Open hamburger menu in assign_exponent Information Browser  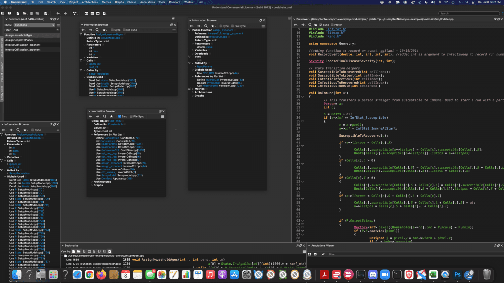click(x=263, y=26)
